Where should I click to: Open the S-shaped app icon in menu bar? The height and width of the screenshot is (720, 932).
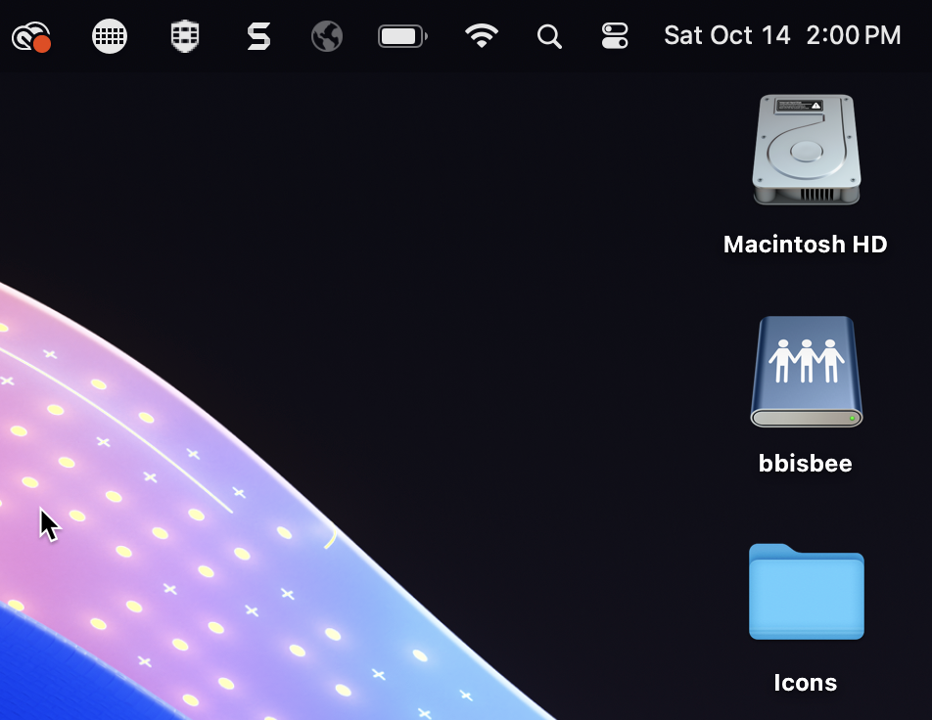[x=257, y=35]
